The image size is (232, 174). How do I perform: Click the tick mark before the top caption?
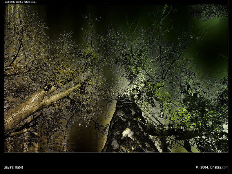[4, 2]
